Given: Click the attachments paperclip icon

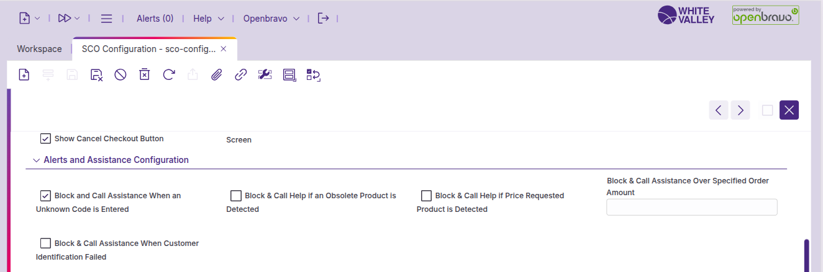Looking at the screenshot, I should (216, 75).
